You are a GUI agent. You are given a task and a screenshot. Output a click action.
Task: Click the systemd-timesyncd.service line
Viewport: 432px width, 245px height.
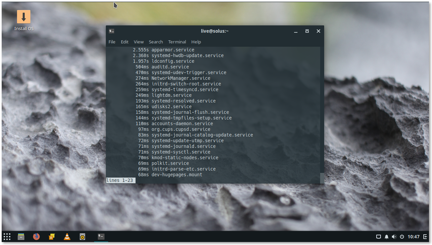point(177,89)
